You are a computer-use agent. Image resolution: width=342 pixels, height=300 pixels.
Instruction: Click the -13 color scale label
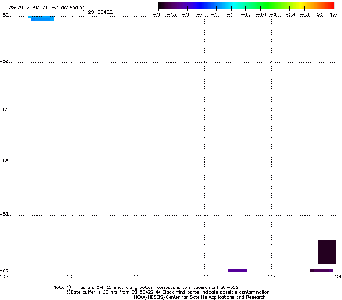pyautogui.click(x=171, y=15)
